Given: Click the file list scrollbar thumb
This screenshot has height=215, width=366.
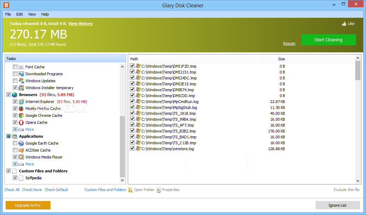Looking at the screenshot, I should point(358,70).
